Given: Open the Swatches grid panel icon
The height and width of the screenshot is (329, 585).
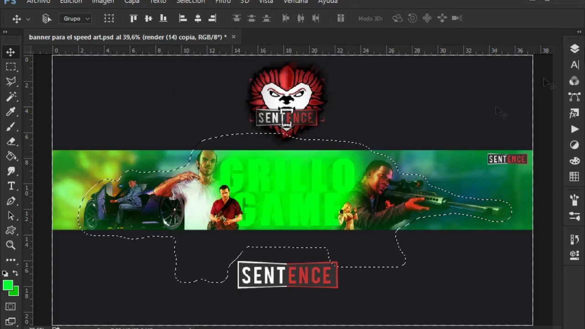Looking at the screenshot, I should [574, 177].
